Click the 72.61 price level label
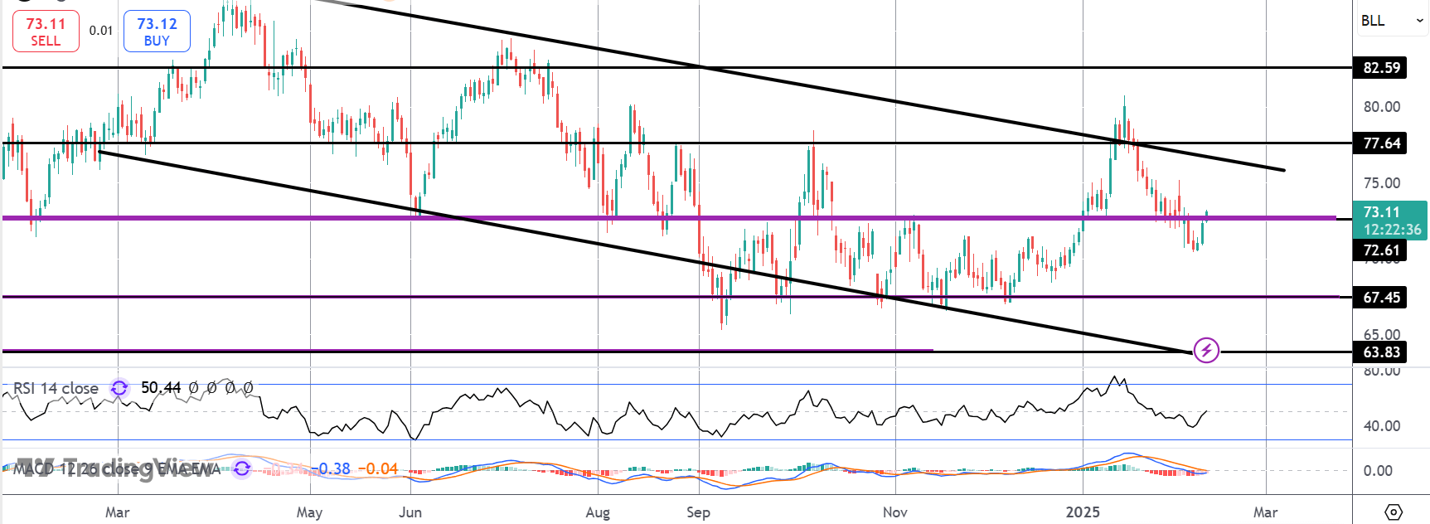1430x524 pixels. click(1380, 250)
